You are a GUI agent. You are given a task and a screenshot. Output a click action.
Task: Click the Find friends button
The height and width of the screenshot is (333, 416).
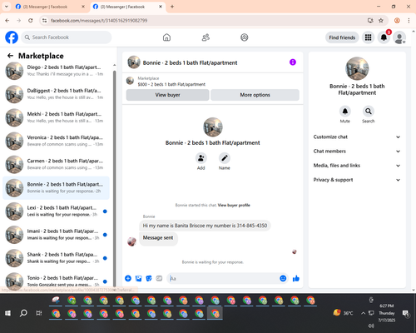tap(342, 37)
